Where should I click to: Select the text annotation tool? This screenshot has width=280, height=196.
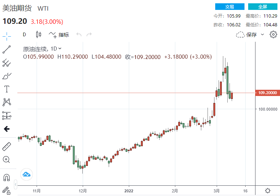tap(7, 89)
